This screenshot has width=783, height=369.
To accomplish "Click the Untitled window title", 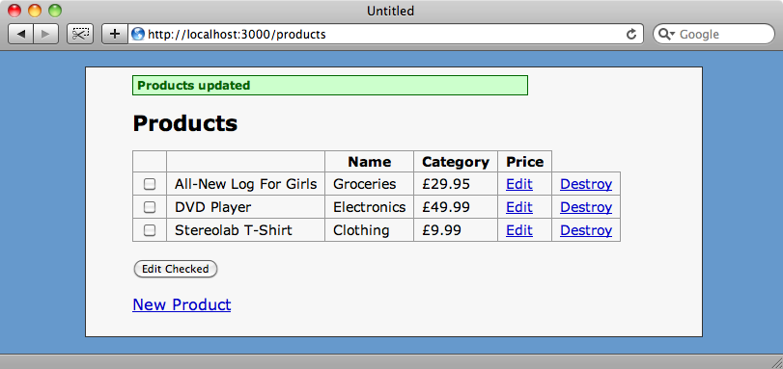I will click(x=390, y=11).
